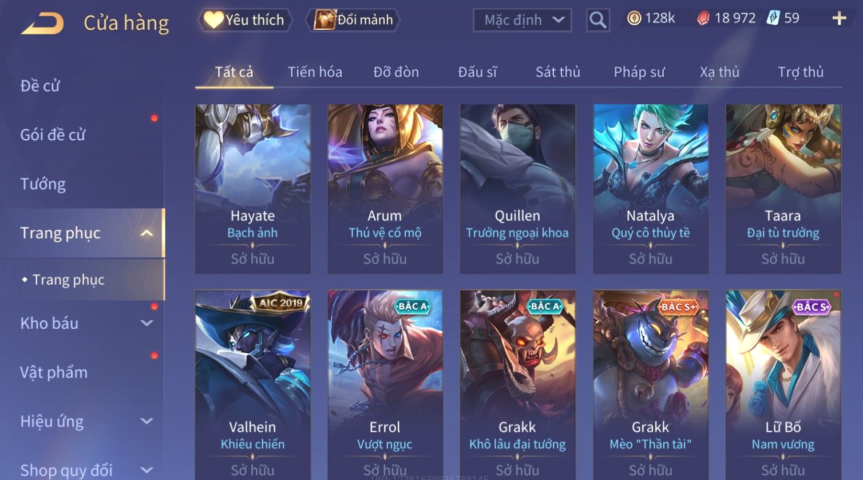Select the Pháp sư tab
This screenshot has height=480, width=863.
(x=639, y=72)
